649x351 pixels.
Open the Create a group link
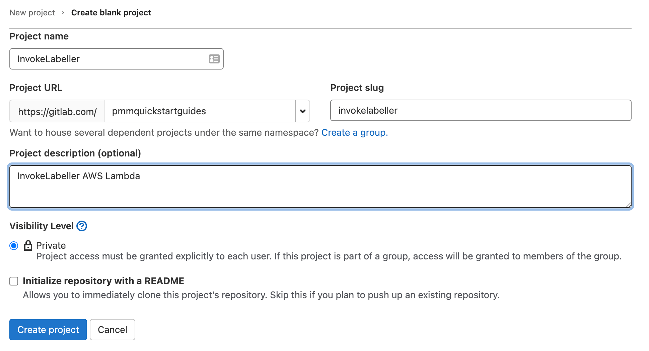pyautogui.click(x=354, y=132)
